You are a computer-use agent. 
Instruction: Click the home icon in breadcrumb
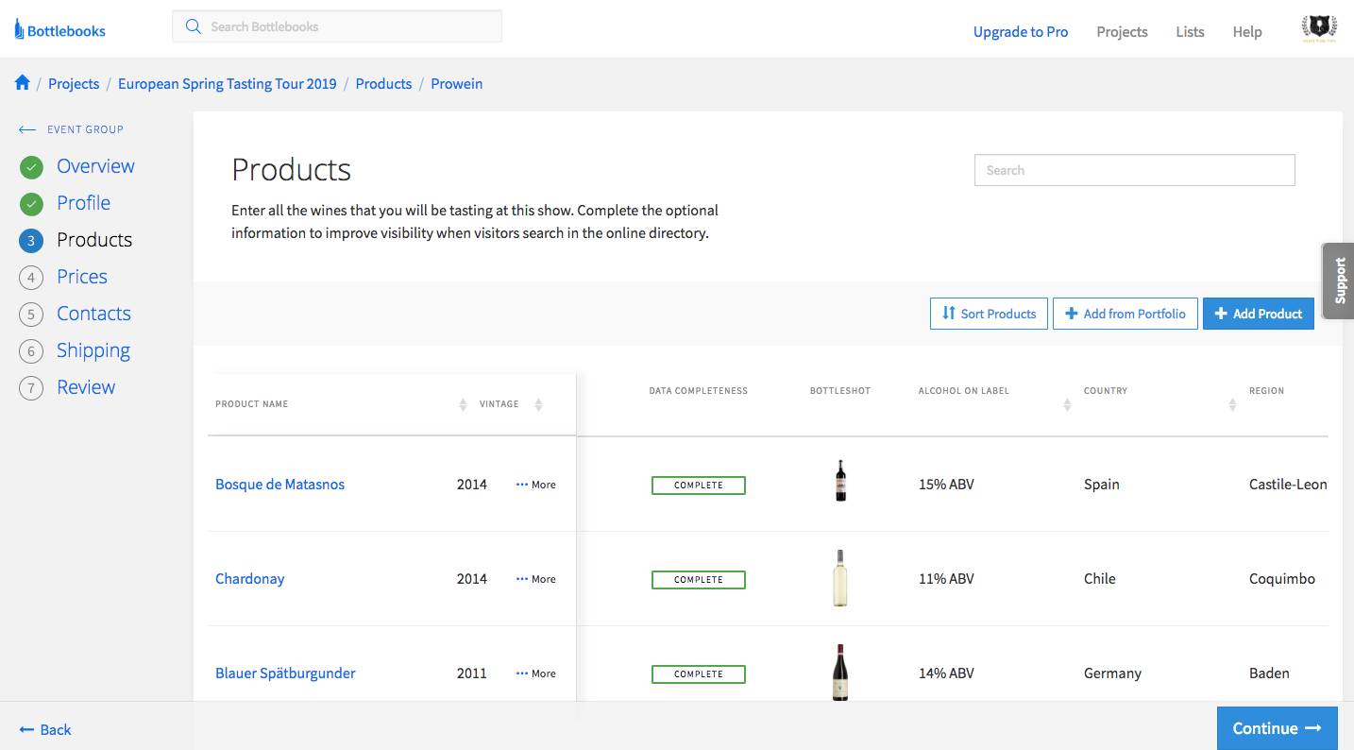tap(23, 83)
